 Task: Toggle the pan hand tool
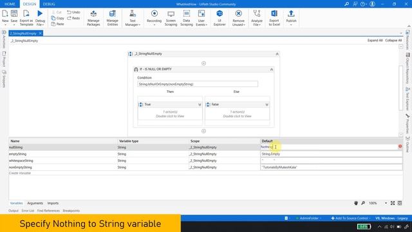pos(356,203)
